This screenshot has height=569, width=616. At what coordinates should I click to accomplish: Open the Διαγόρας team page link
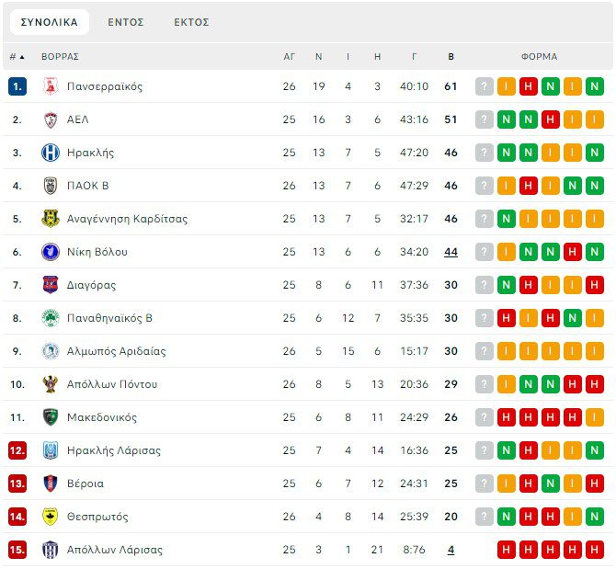[x=91, y=285]
